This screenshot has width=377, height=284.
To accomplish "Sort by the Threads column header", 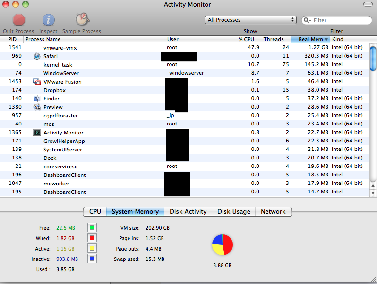I will point(276,39).
